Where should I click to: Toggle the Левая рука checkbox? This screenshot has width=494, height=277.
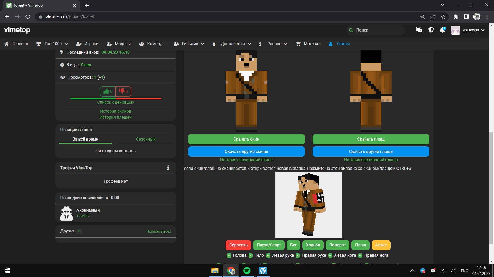point(268,255)
